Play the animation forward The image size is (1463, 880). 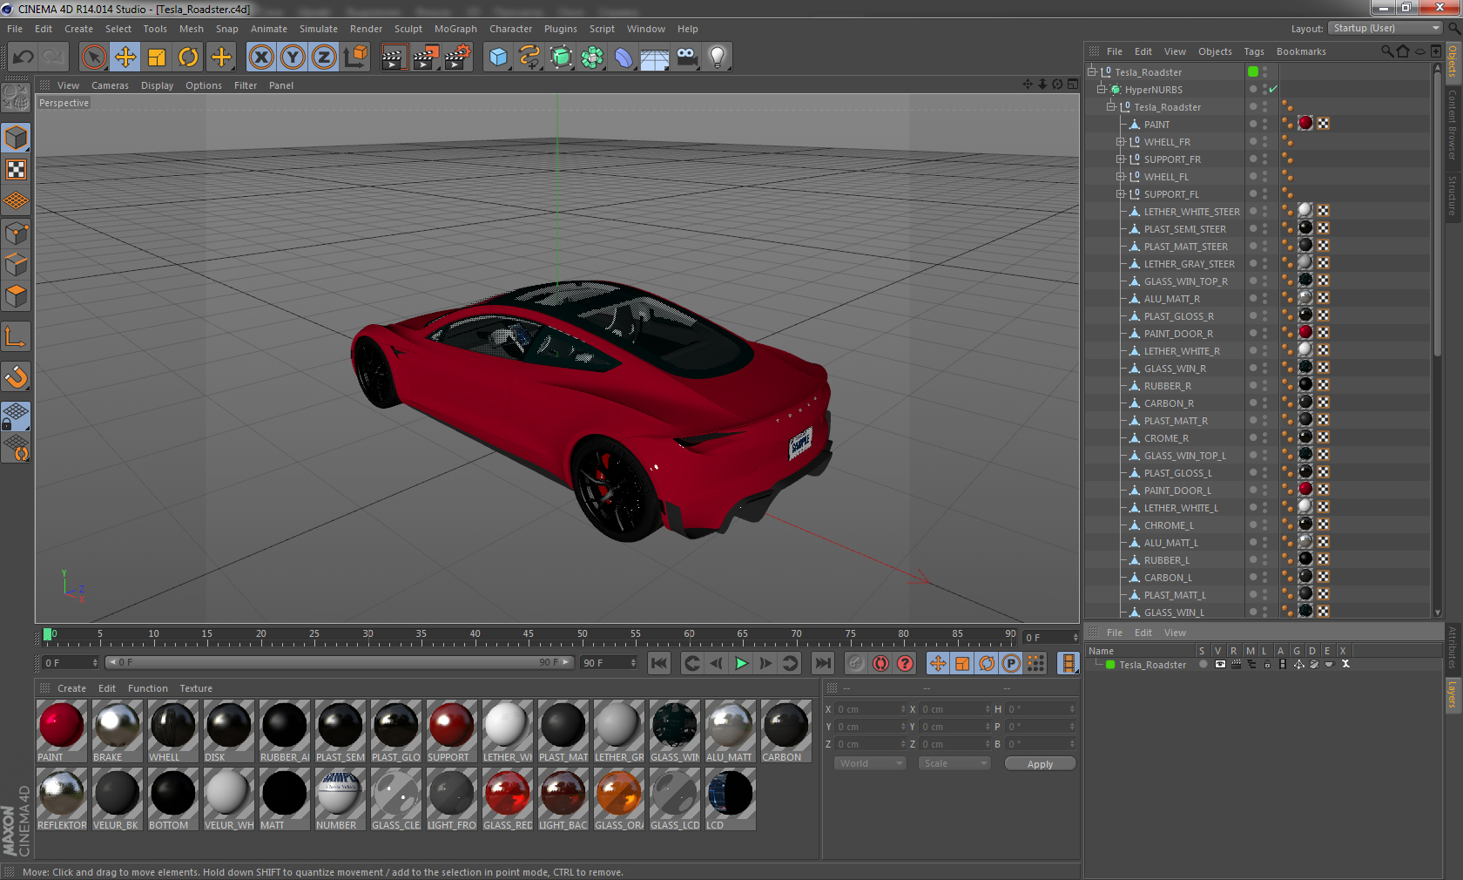coord(741,663)
